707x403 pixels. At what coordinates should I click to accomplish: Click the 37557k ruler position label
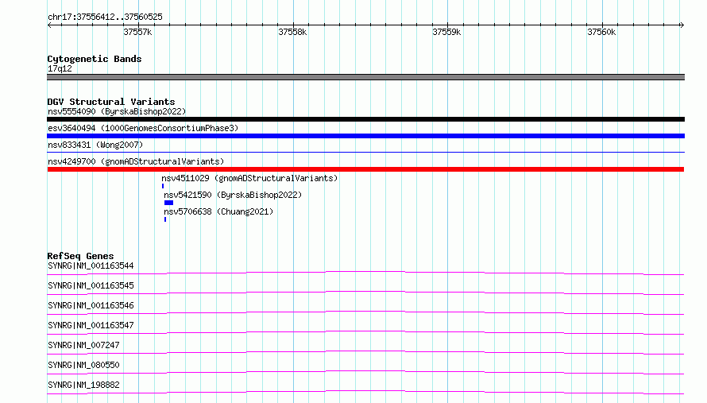pos(137,32)
